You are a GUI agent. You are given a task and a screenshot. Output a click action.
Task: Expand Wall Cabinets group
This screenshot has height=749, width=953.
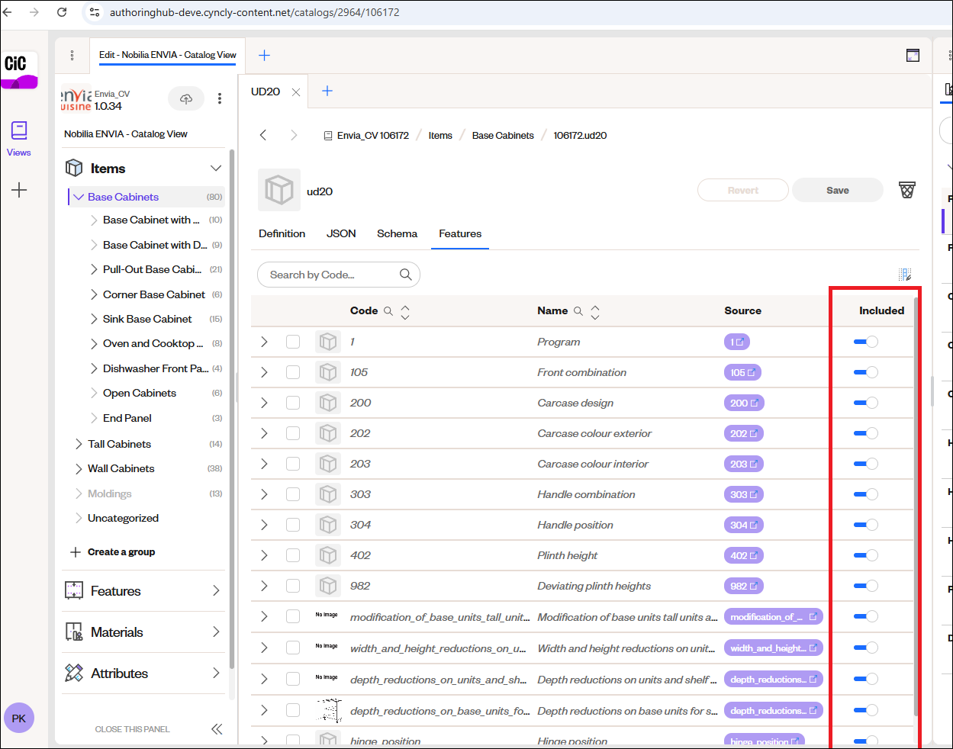pyautogui.click(x=79, y=468)
